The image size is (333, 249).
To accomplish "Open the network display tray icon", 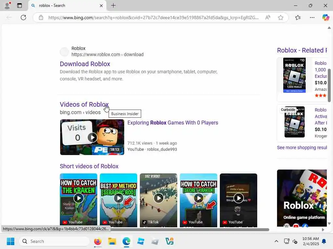I will (x=286, y=241).
